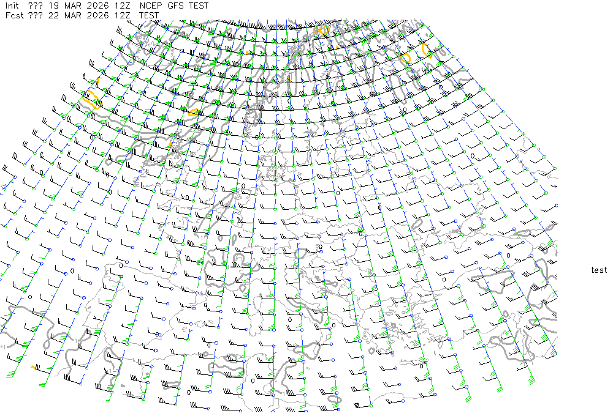
Task: Select the "19" day in Init line
Action: pos(54,6)
